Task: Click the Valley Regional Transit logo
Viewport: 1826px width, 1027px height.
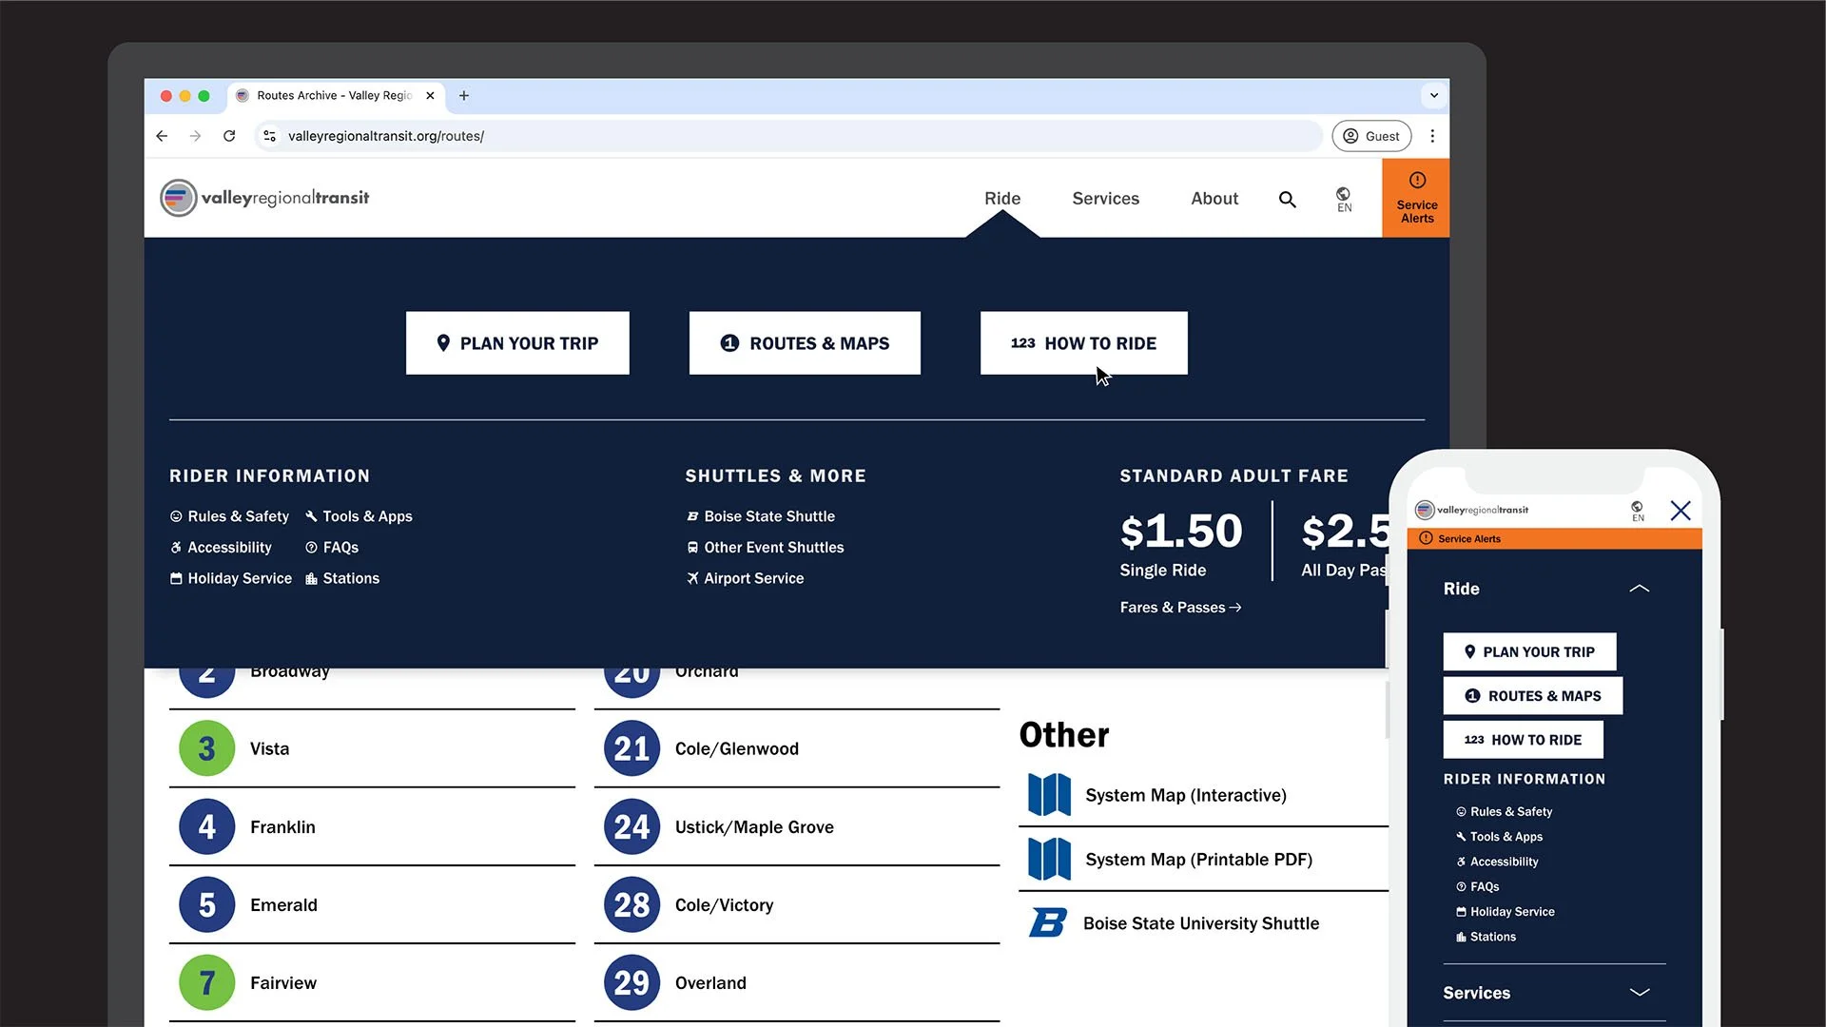Action: [x=265, y=198]
